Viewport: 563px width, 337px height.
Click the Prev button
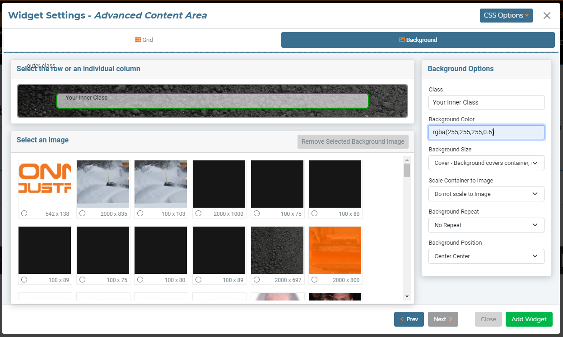[x=409, y=319]
